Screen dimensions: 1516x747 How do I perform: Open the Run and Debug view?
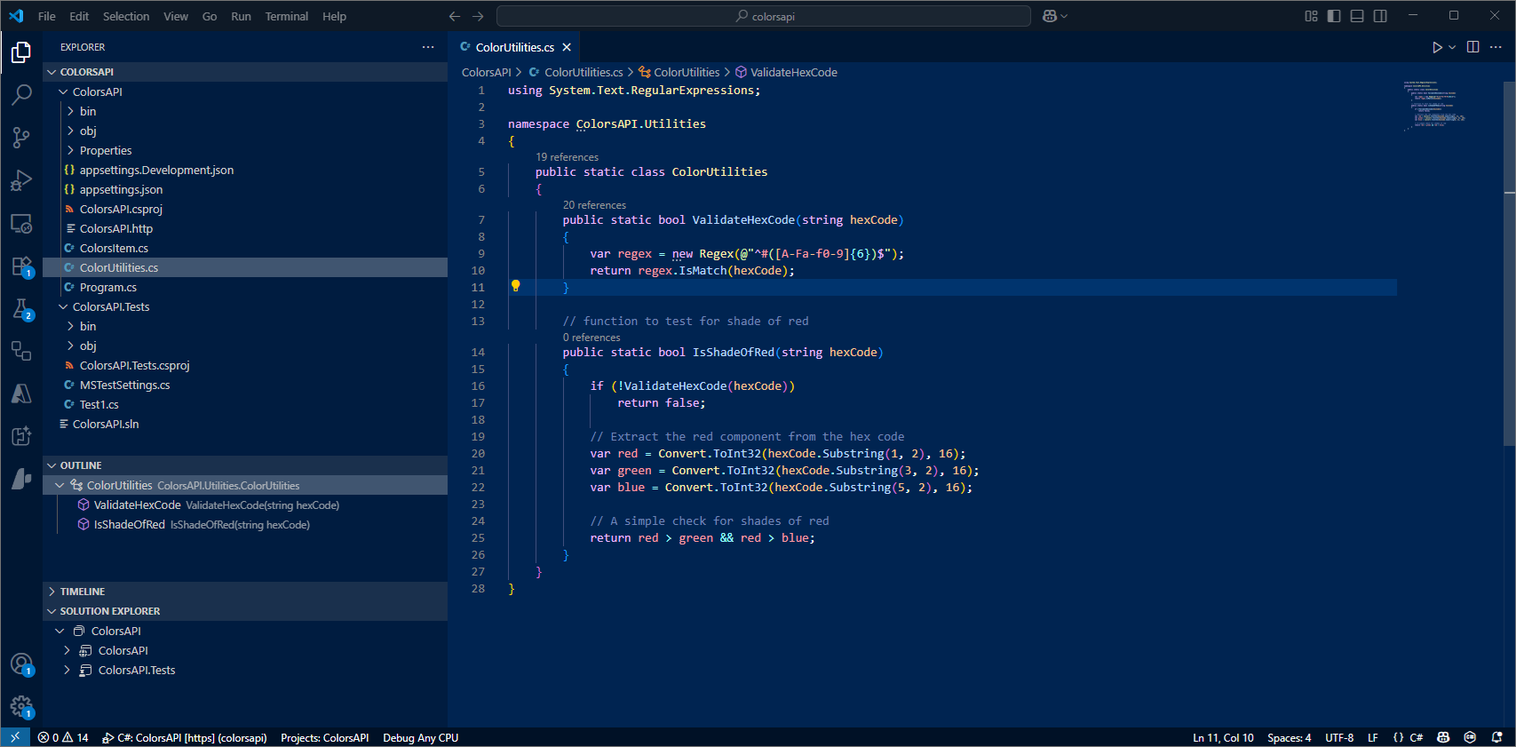click(x=21, y=180)
